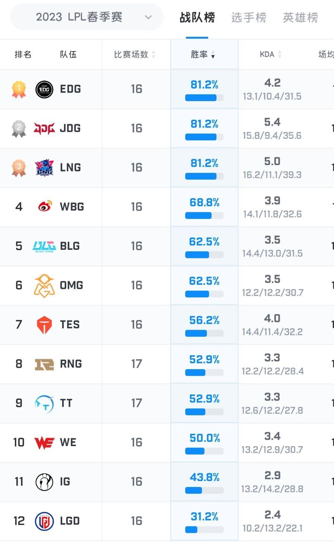Select the LGD team logo
The height and width of the screenshot is (545, 334).
[44, 521]
